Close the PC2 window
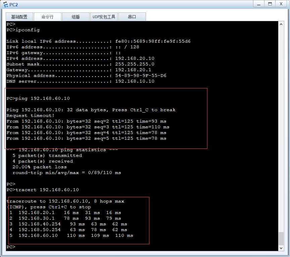The width and height of the screenshot is (290, 257). tap(281, 4)
